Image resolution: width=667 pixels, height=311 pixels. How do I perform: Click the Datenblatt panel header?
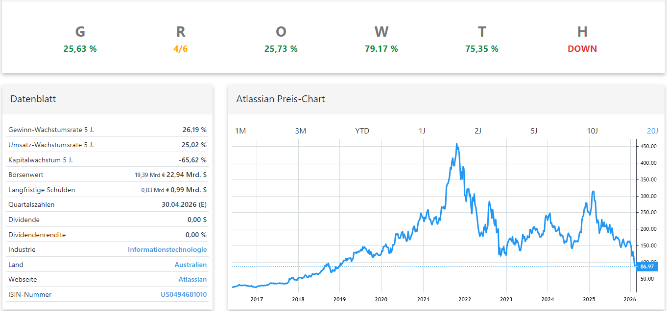point(33,99)
